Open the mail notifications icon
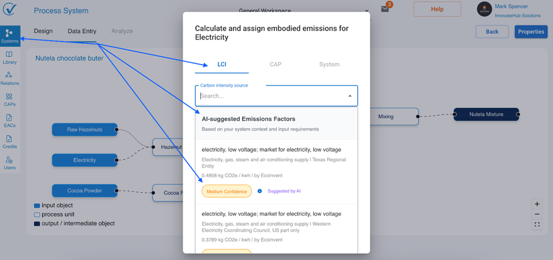 (385, 9)
